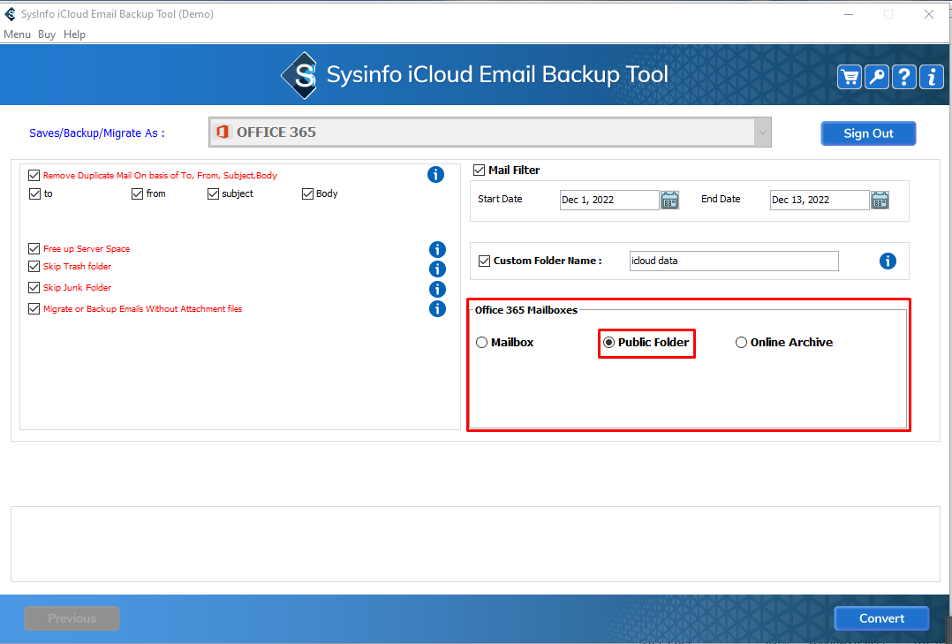The image size is (952, 644).
Task: Uncheck the Skip Trash folder checkbox
Action: (34, 267)
